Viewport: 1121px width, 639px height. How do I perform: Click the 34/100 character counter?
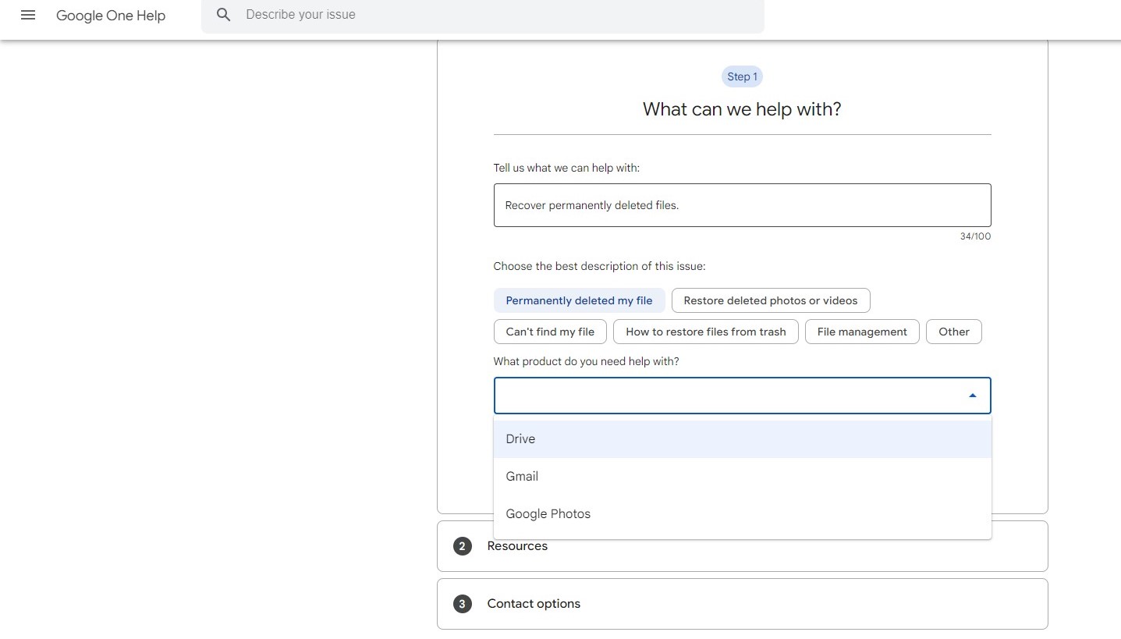pos(975,236)
